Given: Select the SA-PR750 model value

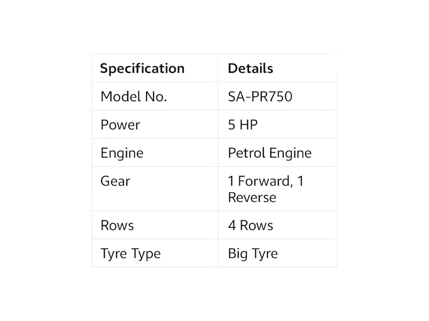Looking at the screenshot, I should coord(260,97).
